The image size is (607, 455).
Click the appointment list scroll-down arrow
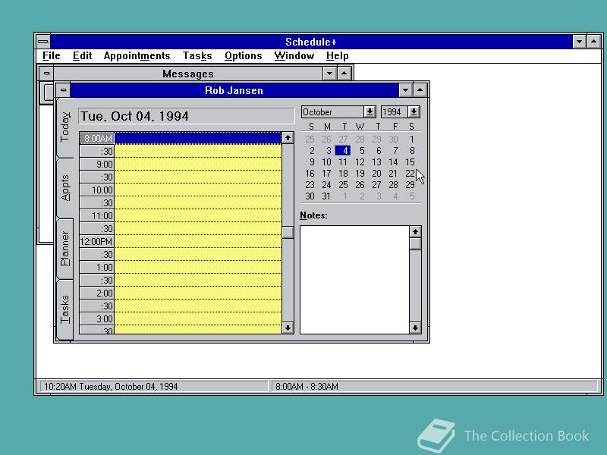pyautogui.click(x=287, y=328)
